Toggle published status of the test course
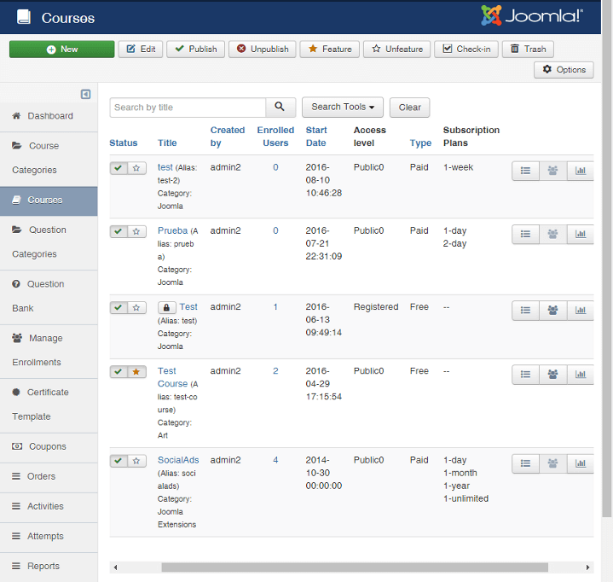Viewport: 613px width, 582px height. [x=119, y=168]
